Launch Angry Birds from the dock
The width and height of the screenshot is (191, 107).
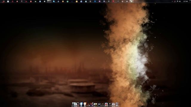(106, 104)
